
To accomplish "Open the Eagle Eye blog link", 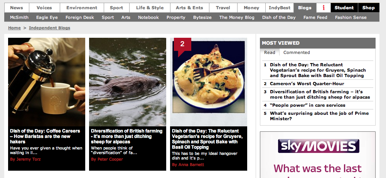I will [47, 17].
